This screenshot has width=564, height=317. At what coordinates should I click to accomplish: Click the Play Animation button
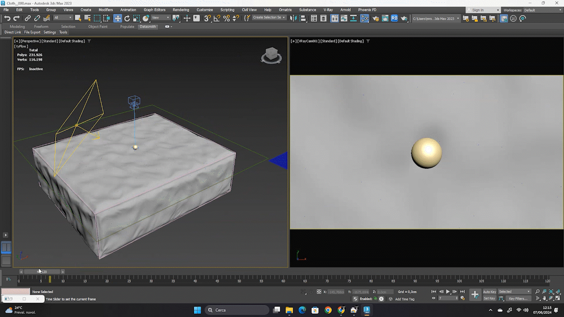point(448,291)
